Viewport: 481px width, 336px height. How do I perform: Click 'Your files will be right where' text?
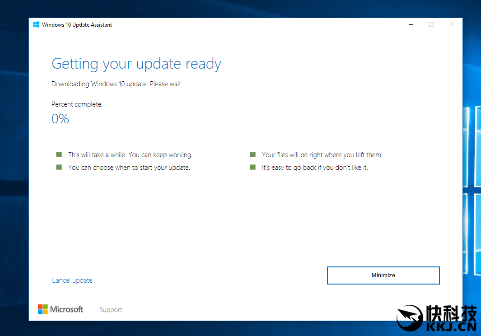point(322,155)
